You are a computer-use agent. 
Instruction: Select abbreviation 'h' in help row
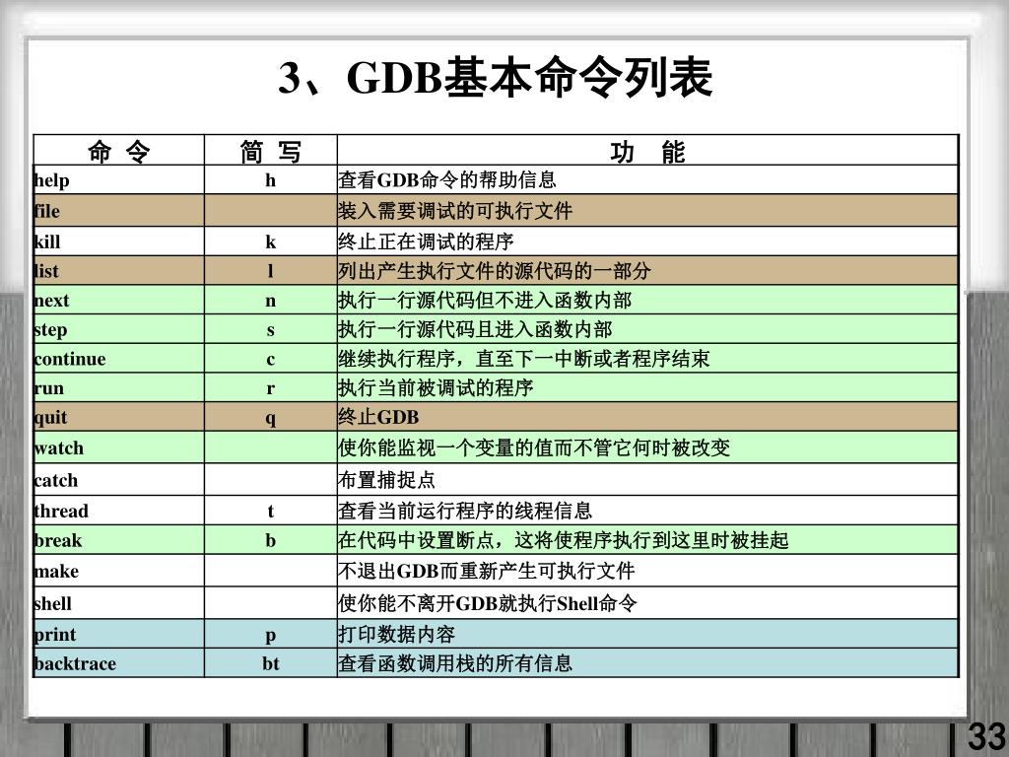tap(270, 180)
